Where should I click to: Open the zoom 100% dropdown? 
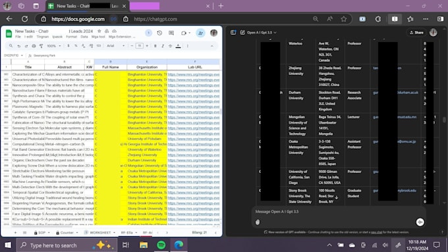(x=54, y=46)
